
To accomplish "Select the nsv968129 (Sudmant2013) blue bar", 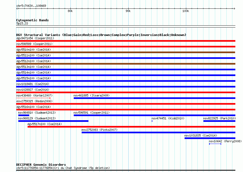I will (53, 121).
